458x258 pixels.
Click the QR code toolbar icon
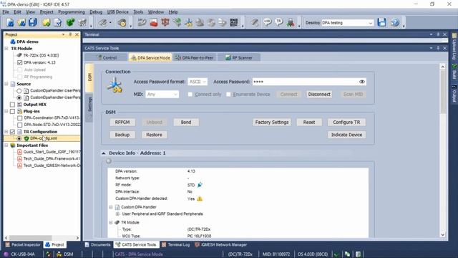click(234, 22)
